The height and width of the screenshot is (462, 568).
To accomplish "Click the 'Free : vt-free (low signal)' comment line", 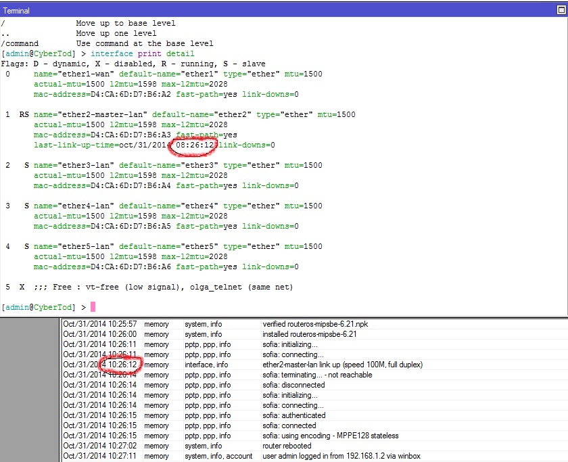I will [x=164, y=287].
